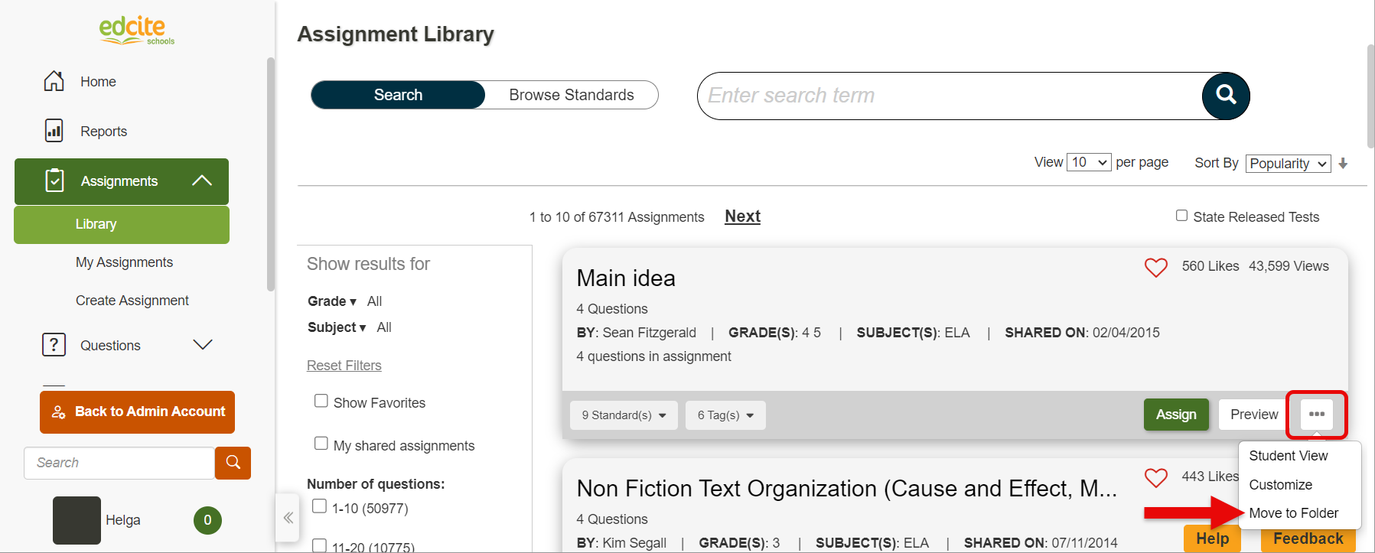This screenshot has width=1375, height=553.
Task: Check the Show Favorites filter
Action: 321,401
